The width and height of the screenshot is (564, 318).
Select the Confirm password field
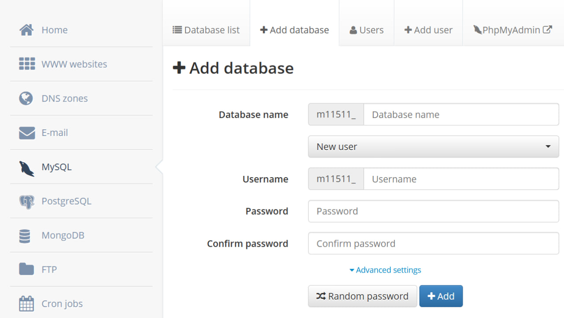coord(433,244)
